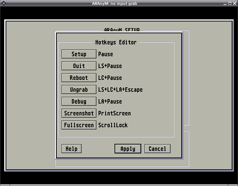Minimize the ARAnyM window
Image resolution: width=238 pixels, height=186 pixels.
225,3
